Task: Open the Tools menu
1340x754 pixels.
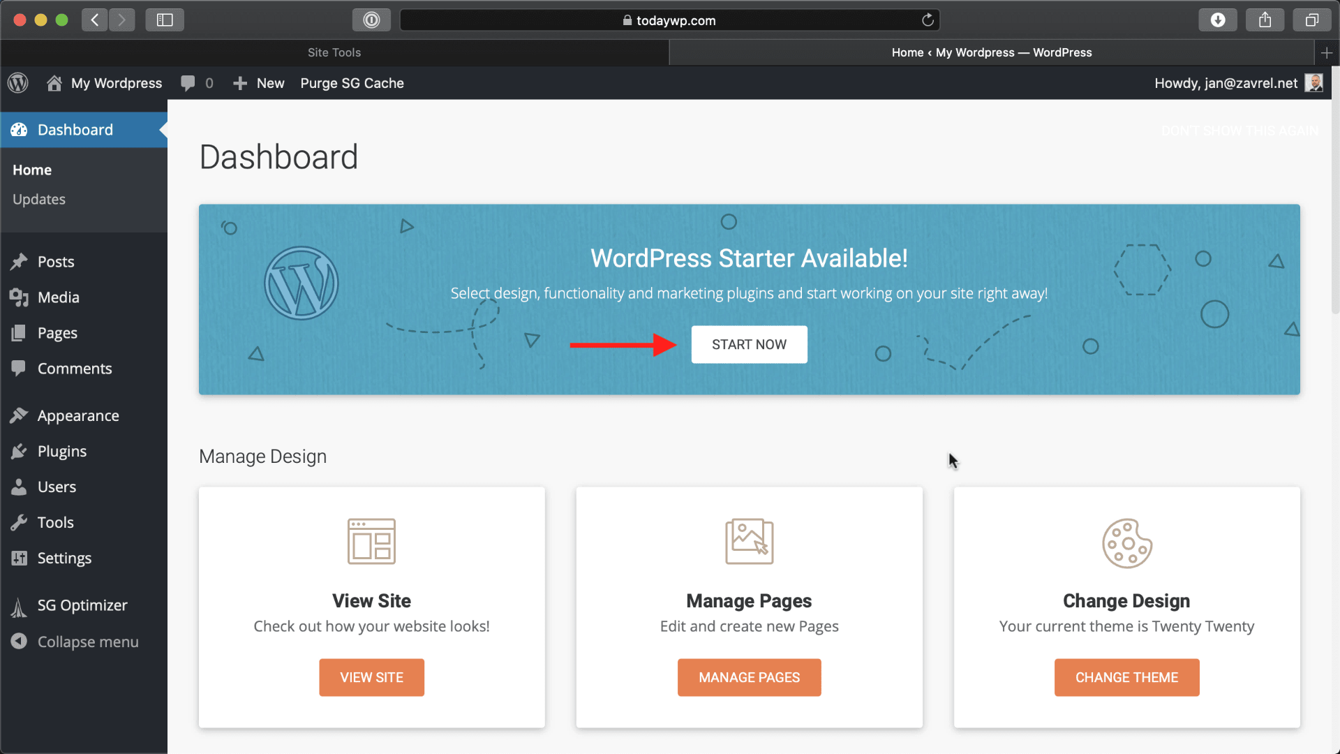Action: point(84,522)
